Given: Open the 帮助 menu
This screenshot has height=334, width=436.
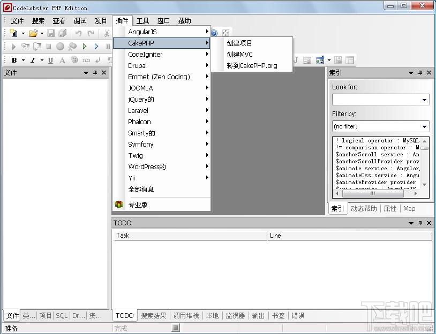Looking at the screenshot, I should 185,21.
